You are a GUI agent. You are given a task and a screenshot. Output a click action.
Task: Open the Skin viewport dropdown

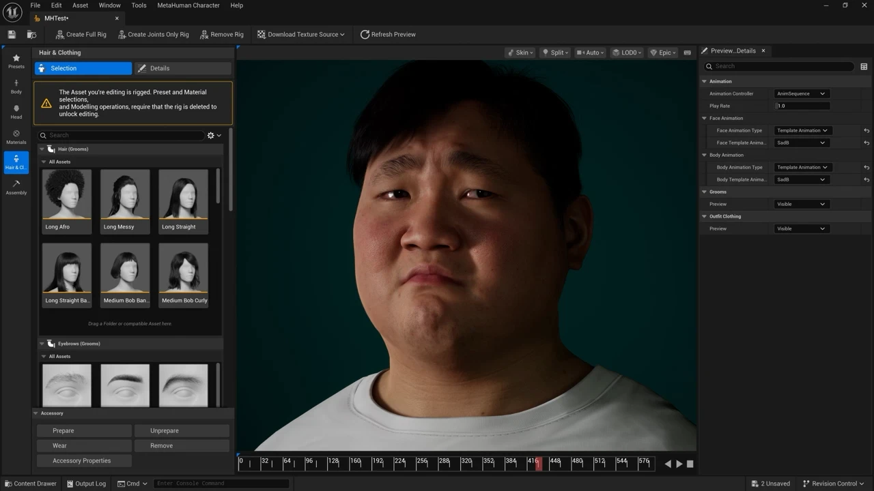click(x=520, y=53)
